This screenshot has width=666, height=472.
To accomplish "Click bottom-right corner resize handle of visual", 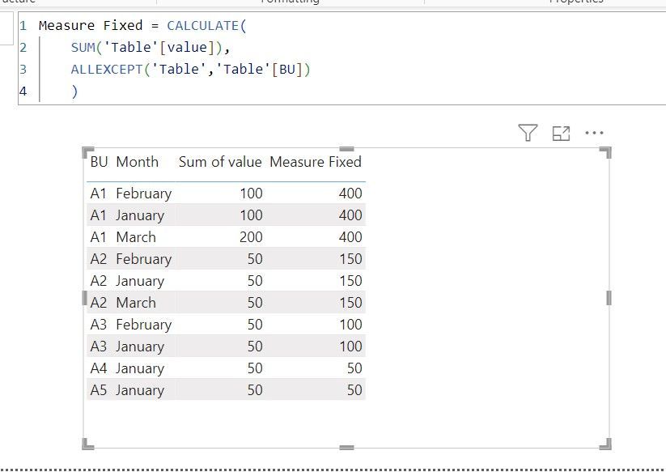I will point(605,444).
